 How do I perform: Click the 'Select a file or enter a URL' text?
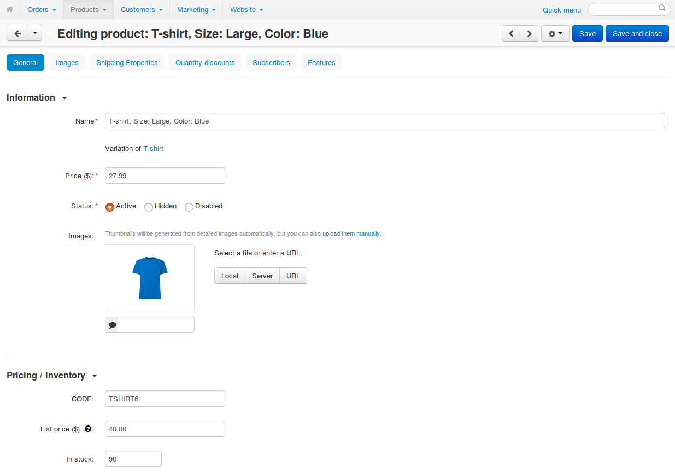point(257,253)
